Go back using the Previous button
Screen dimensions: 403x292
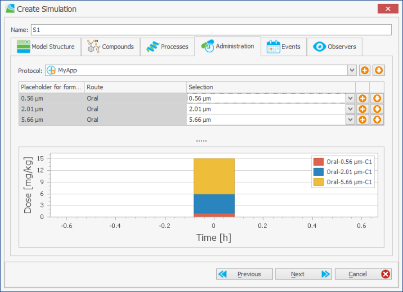point(244,274)
